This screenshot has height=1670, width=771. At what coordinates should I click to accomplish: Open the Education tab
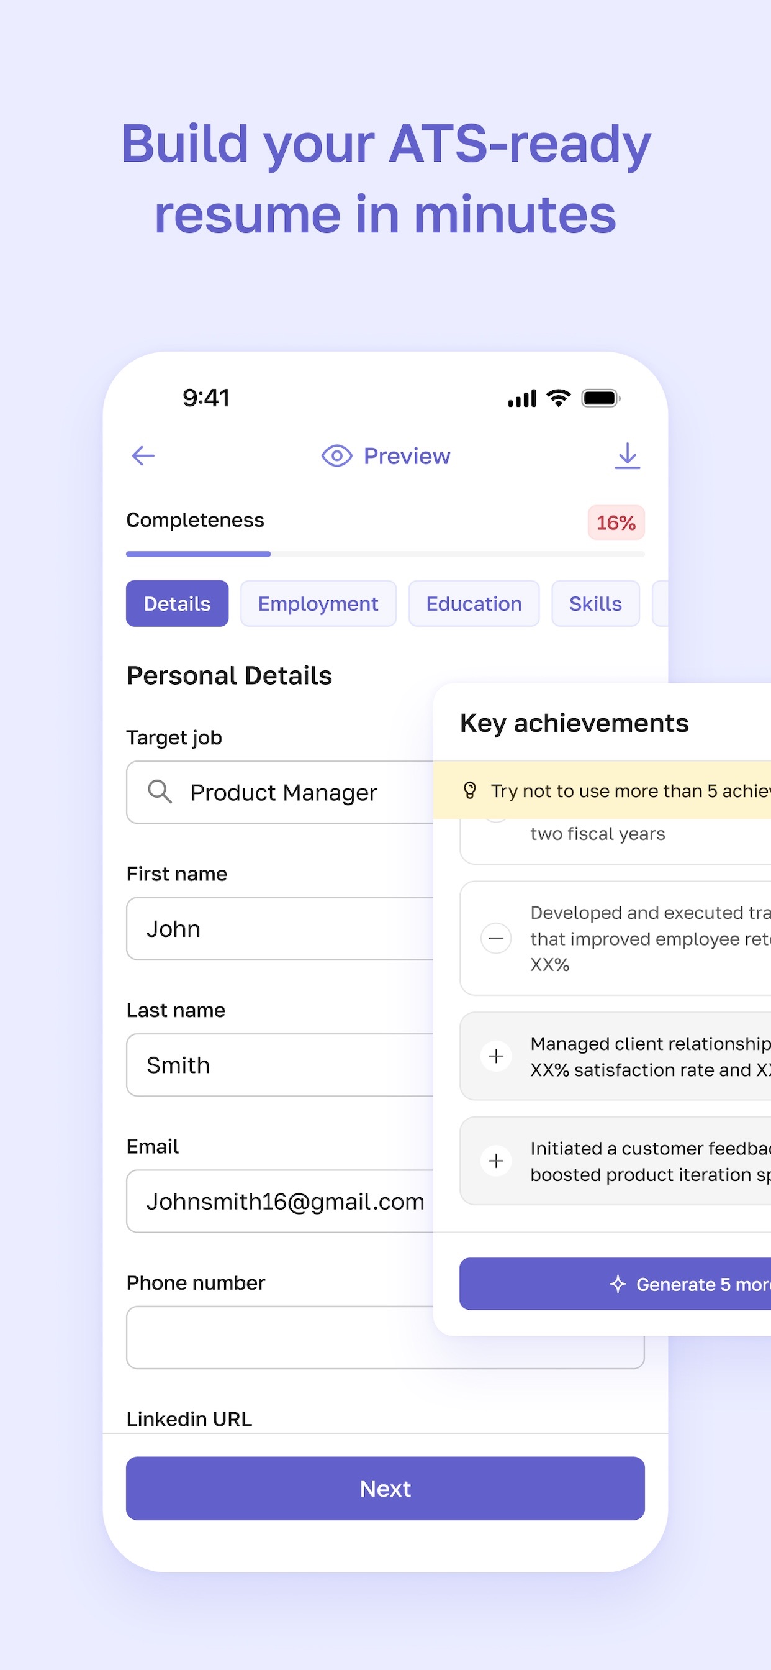pyautogui.click(x=474, y=603)
